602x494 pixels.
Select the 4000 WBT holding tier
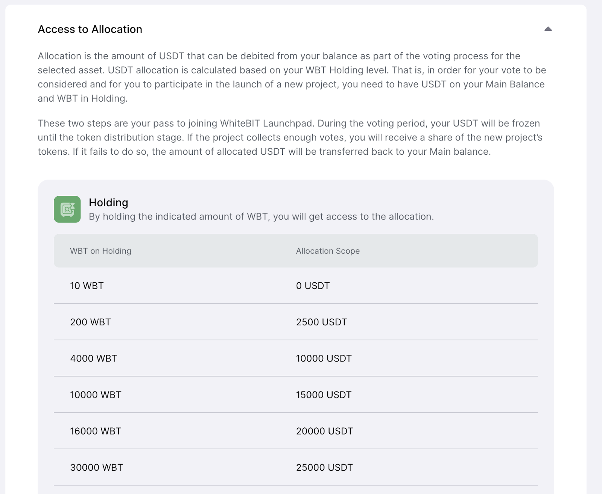pyautogui.click(x=94, y=358)
